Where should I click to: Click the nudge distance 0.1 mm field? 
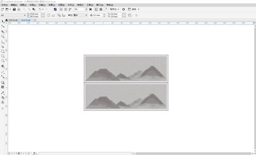click(98, 15)
